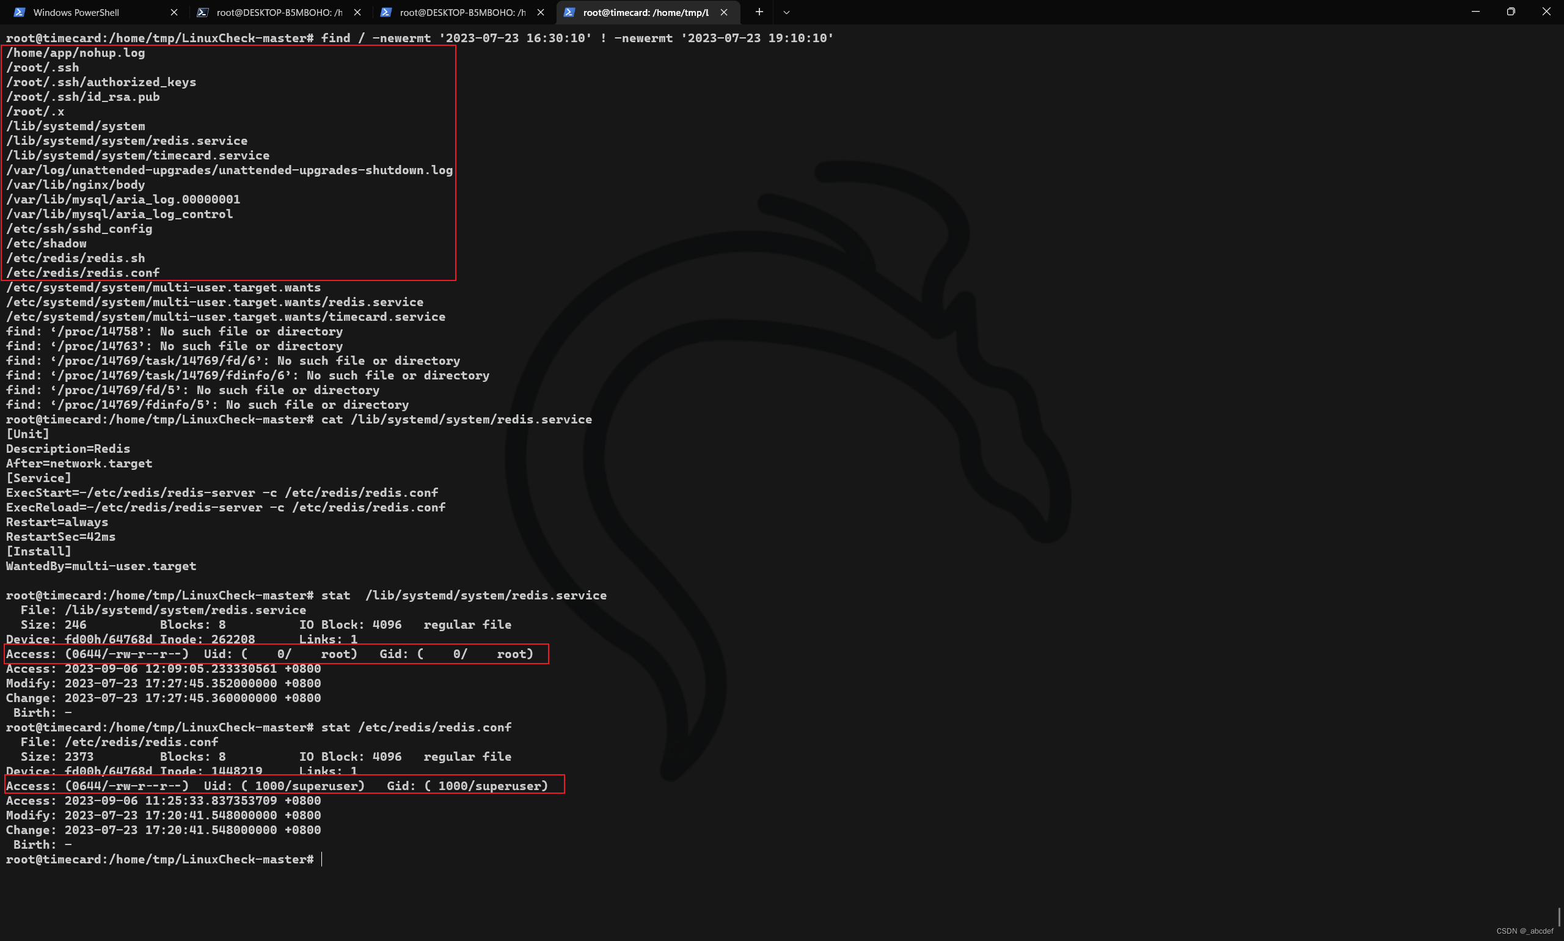Open a new tab with plus button

click(x=759, y=12)
